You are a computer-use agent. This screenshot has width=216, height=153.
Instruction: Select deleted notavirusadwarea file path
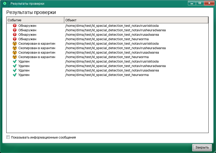112,70
